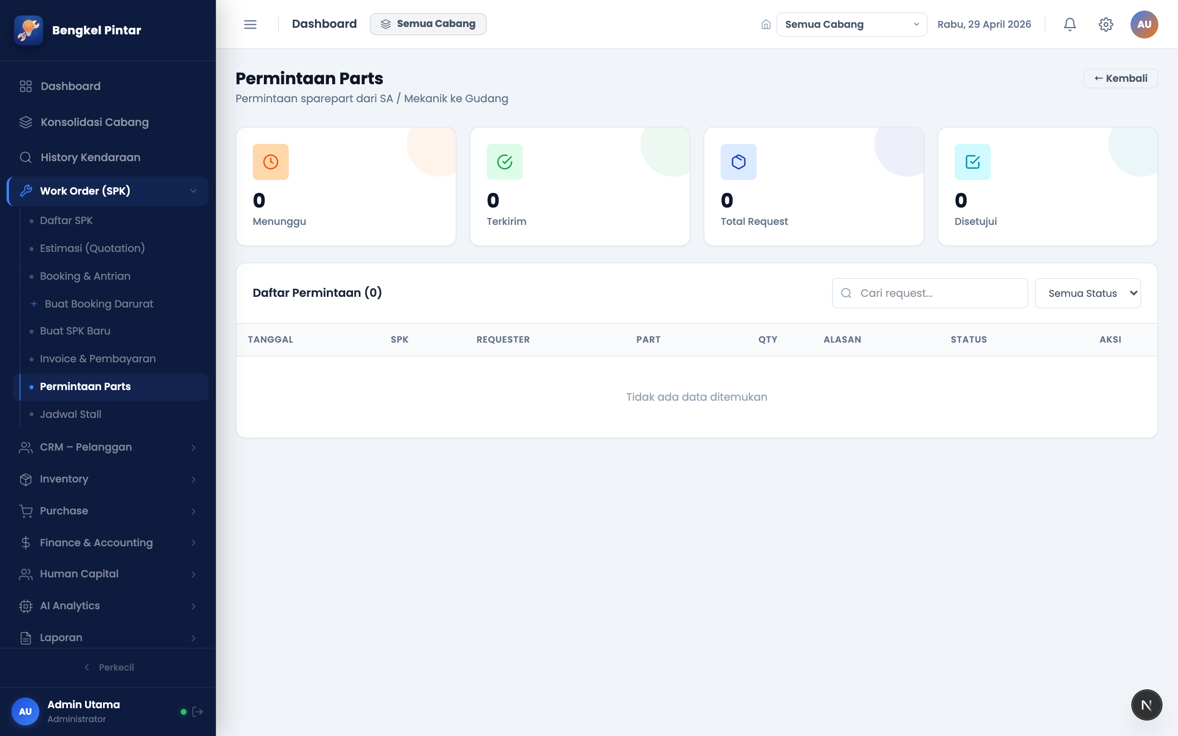Viewport: 1178px width, 736px height.
Task: Open the Semua Status filter dropdown
Action: click(1088, 293)
